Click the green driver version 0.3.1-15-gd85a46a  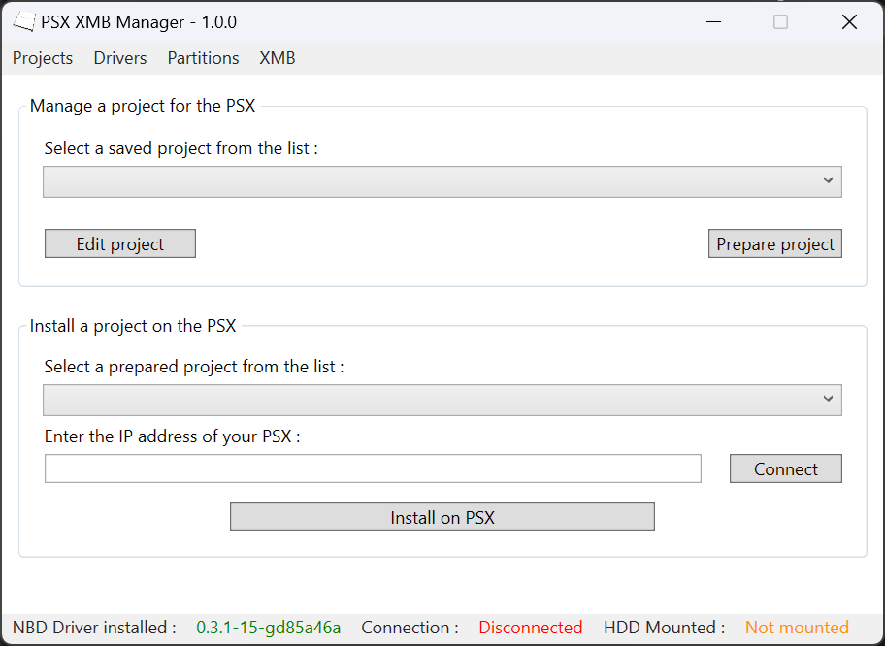click(x=266, y=627)
